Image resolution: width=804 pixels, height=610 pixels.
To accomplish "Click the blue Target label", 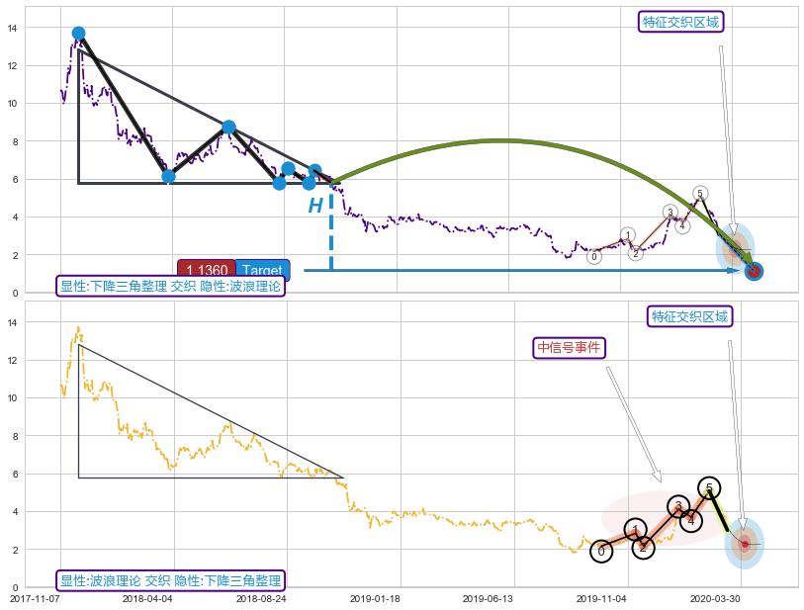I will [262, 271].
